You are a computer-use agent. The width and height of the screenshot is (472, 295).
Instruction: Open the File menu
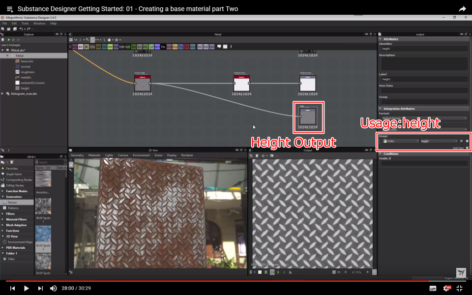tap(4, 23)
